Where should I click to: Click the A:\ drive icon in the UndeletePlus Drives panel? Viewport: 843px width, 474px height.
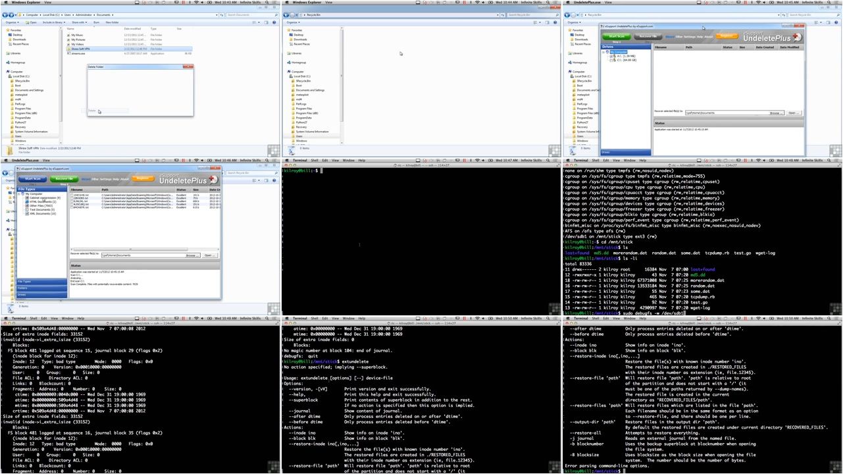(615, 56)
